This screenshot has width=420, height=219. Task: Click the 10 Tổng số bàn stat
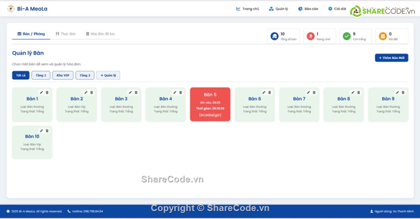point(283,36)
